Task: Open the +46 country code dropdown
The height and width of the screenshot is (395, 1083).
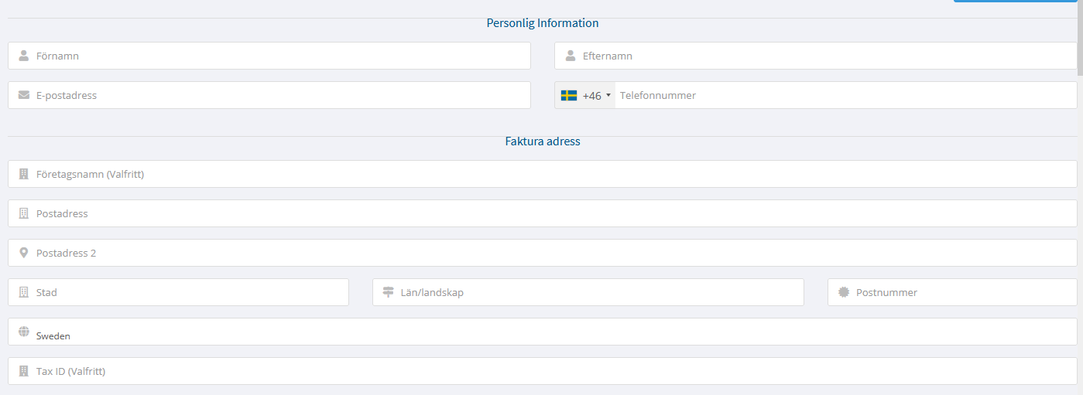Action: coord(585,96)
